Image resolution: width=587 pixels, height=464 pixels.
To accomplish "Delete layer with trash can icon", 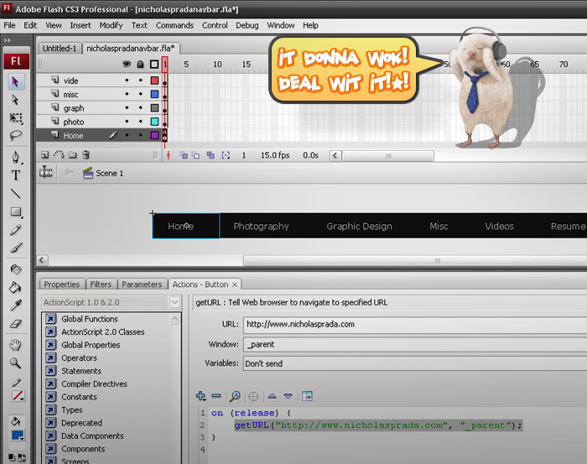I will pos(86,154).
